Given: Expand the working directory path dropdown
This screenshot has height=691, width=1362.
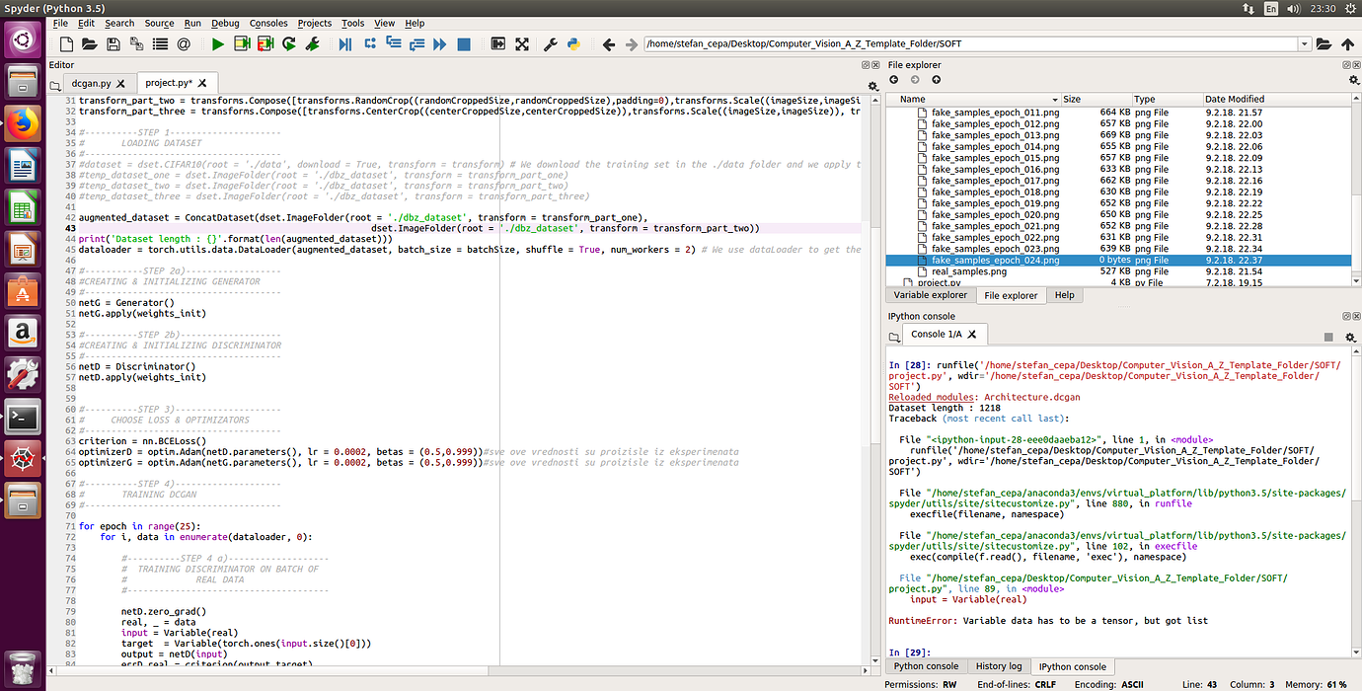Looking at the screenshot, I should (x=1305, y=44).
